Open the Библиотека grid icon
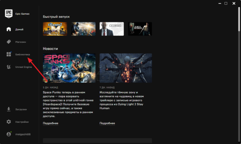Image resolution: width=241 pixels, height=144 pixels. point(9,54)
